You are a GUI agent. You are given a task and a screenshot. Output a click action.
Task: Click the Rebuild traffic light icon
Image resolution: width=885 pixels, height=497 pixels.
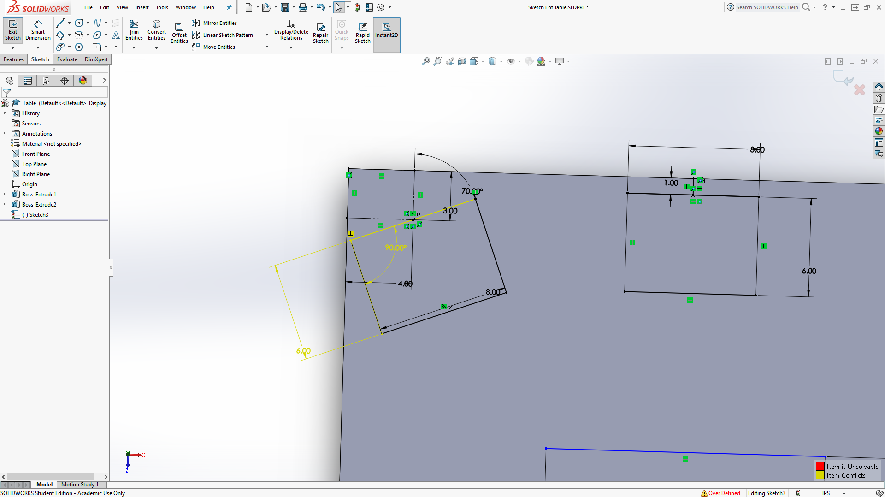[357, 7]
